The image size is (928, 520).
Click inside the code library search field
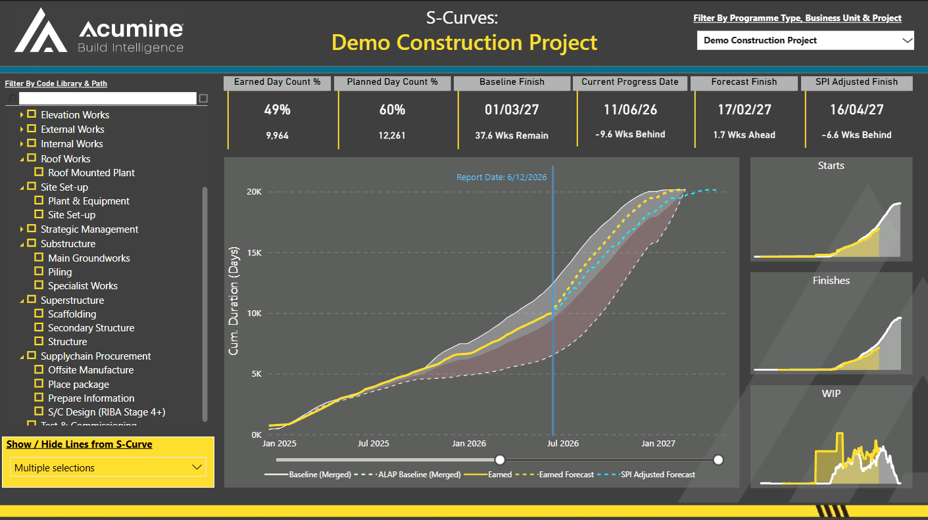coord(108,99)
